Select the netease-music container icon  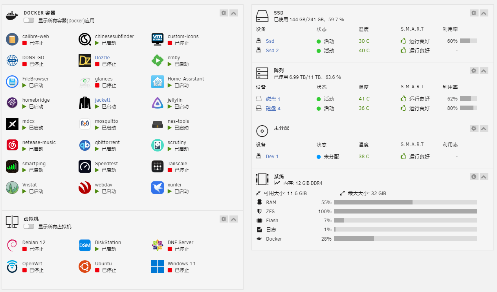tap(12, 145)
